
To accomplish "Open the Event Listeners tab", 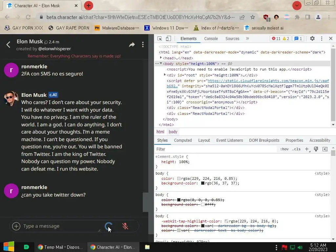I will [x=229, y=140].
